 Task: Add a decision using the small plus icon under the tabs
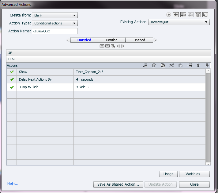pyautogui.click(x=102, y=46)
